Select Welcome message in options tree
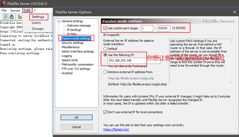Screen dimensions: 239x137 (x=79, y=25)
